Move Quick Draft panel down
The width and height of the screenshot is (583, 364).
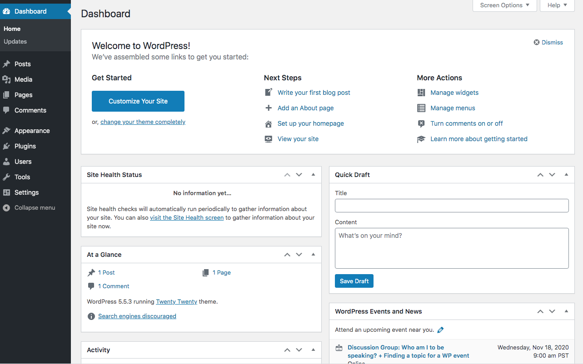coord(552,175)
